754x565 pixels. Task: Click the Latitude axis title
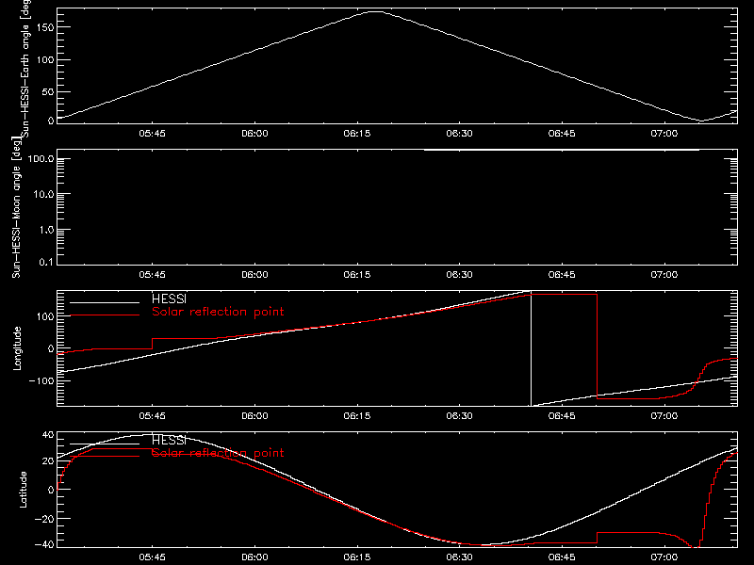(x=23, y=490)
